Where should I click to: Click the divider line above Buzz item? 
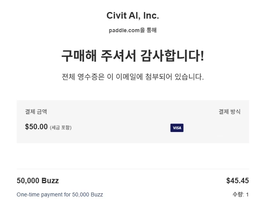[133, 169]
